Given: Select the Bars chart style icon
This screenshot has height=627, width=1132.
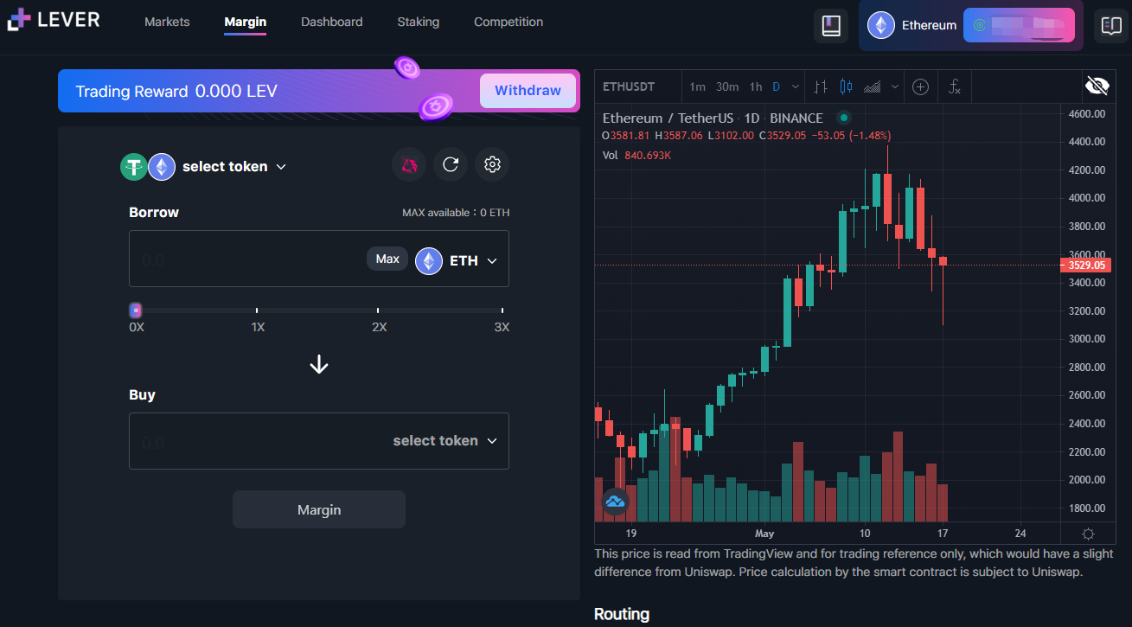Looking at the screenshot, I should tap(822, 86).
